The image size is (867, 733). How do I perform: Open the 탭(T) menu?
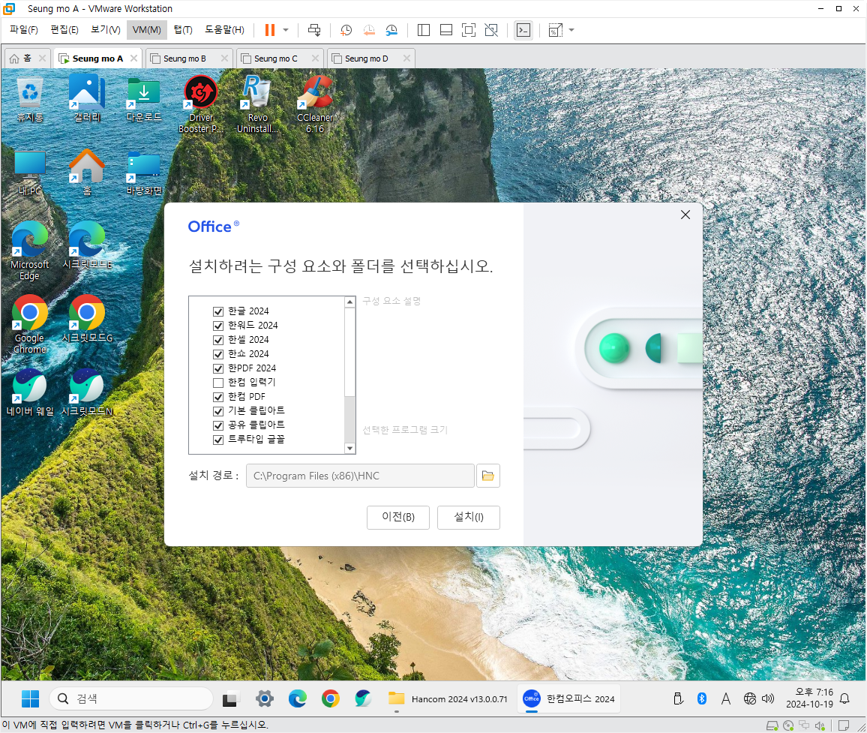(182, 29)
